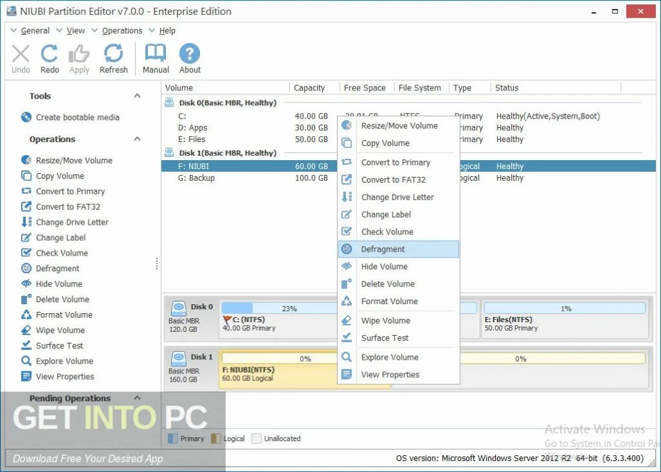
Task: Click C: partition usage bar at 23%
Action: 280,309
